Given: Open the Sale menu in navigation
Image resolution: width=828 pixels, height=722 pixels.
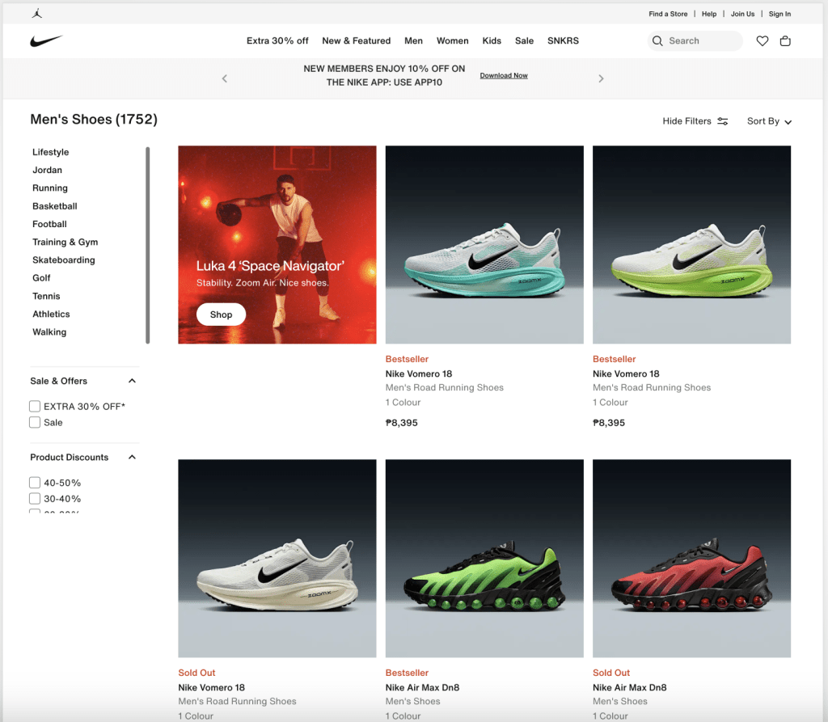Looking at the screenshot, I should (524, 40).
